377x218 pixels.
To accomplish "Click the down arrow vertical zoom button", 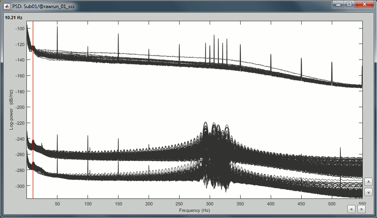I will coord(368,192).
